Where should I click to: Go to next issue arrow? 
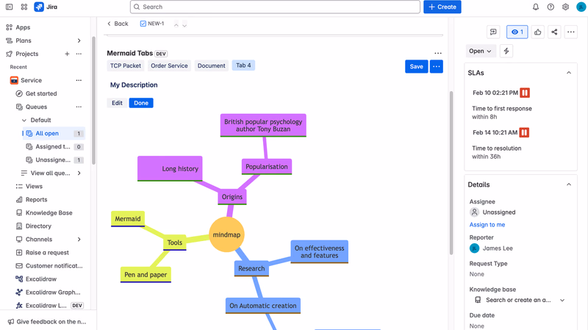click(x=184, y=25)
